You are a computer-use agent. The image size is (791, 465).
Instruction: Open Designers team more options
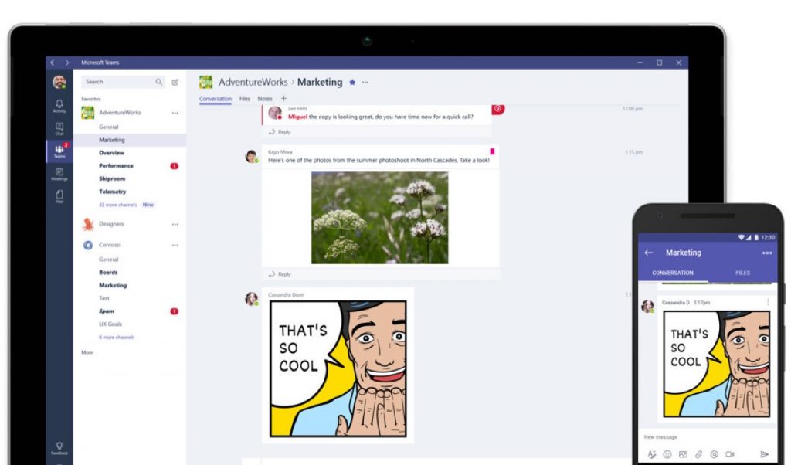coord(175,224)
